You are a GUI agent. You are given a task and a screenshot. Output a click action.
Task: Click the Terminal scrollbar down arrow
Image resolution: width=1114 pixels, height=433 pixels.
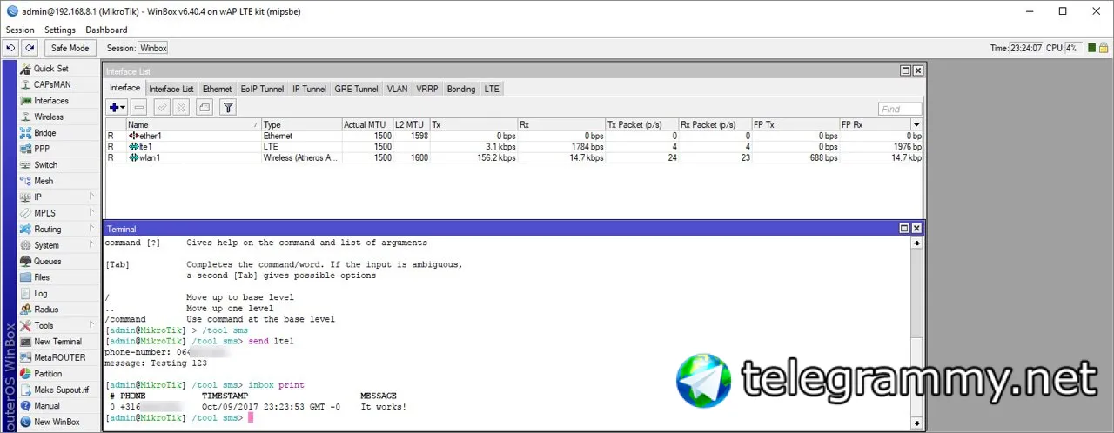(x=916, y=423)
